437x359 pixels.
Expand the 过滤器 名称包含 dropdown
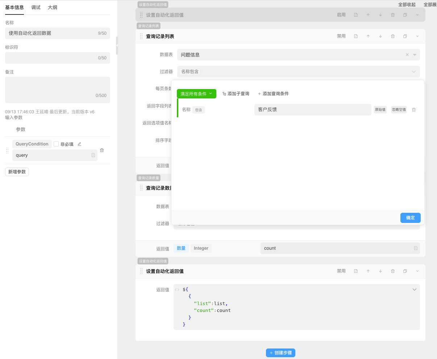click(414, 72)
